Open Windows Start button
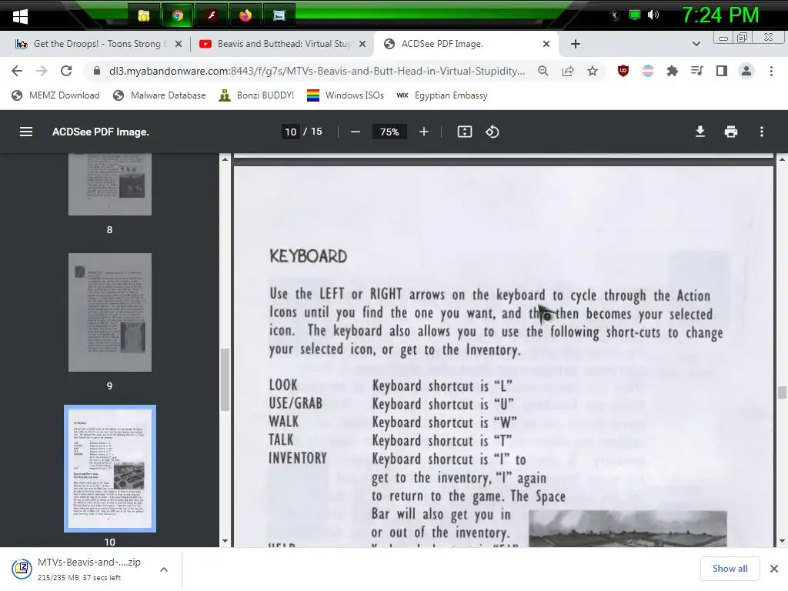The width and height of the screenshot is (788, 591). pos(20,17)
